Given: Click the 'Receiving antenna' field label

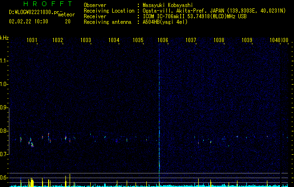Looking at the screenshot, I should pyautogui.click(x=108, y=22).
